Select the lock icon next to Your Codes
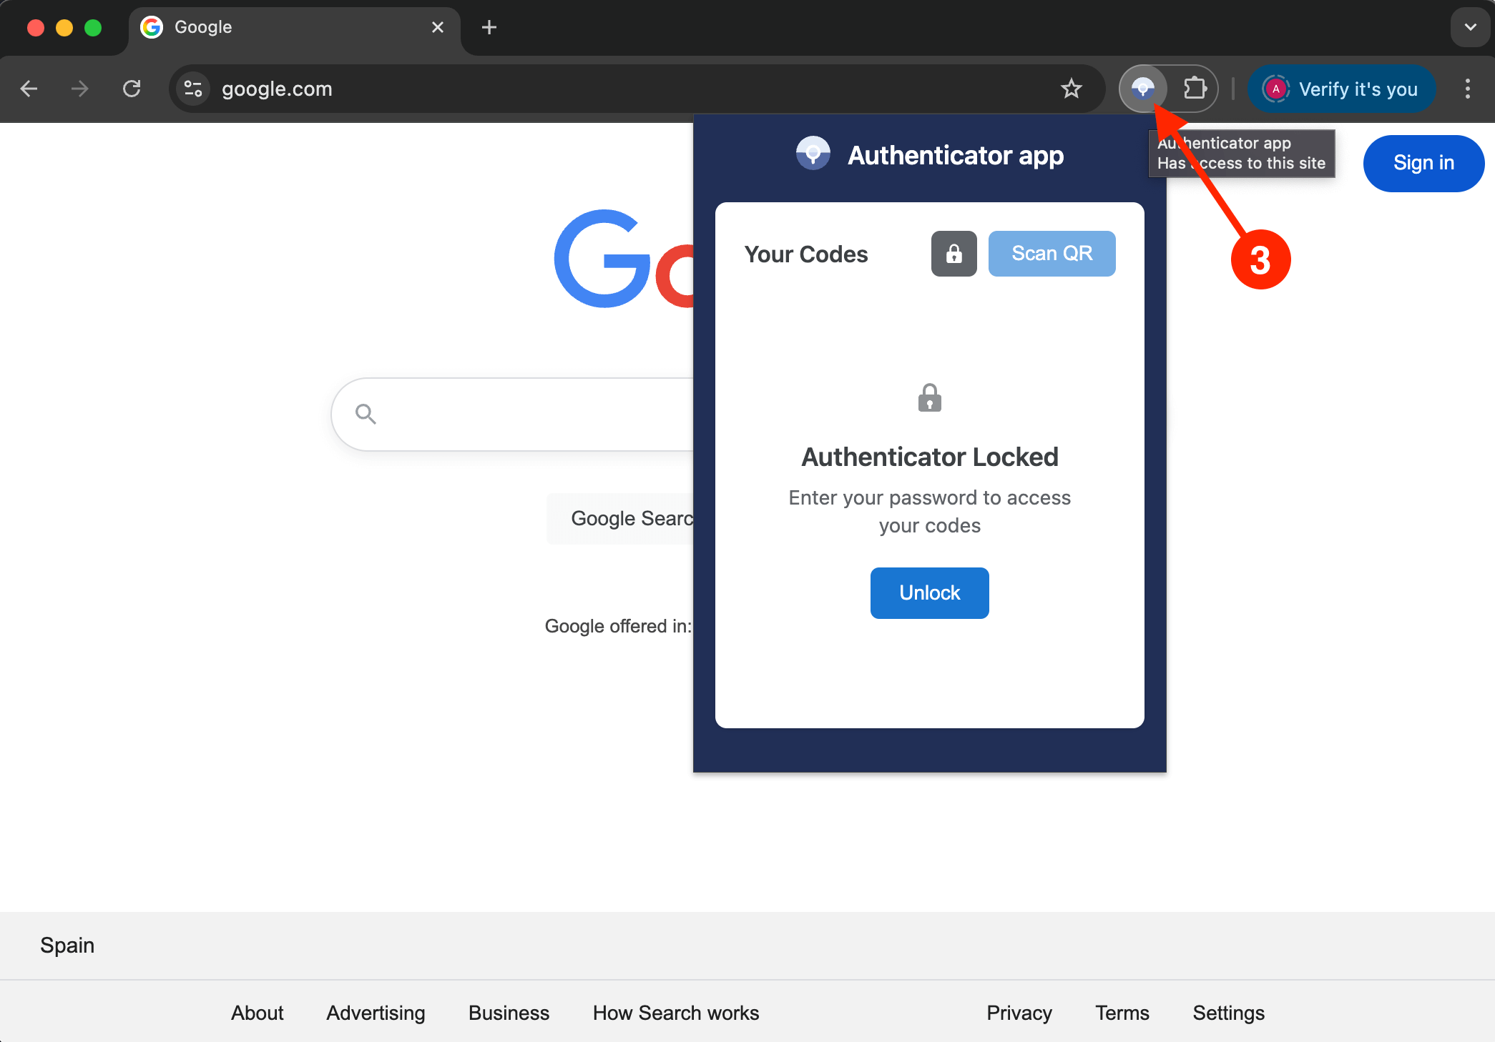1495x1042 pixels. (x=954, y=254)
